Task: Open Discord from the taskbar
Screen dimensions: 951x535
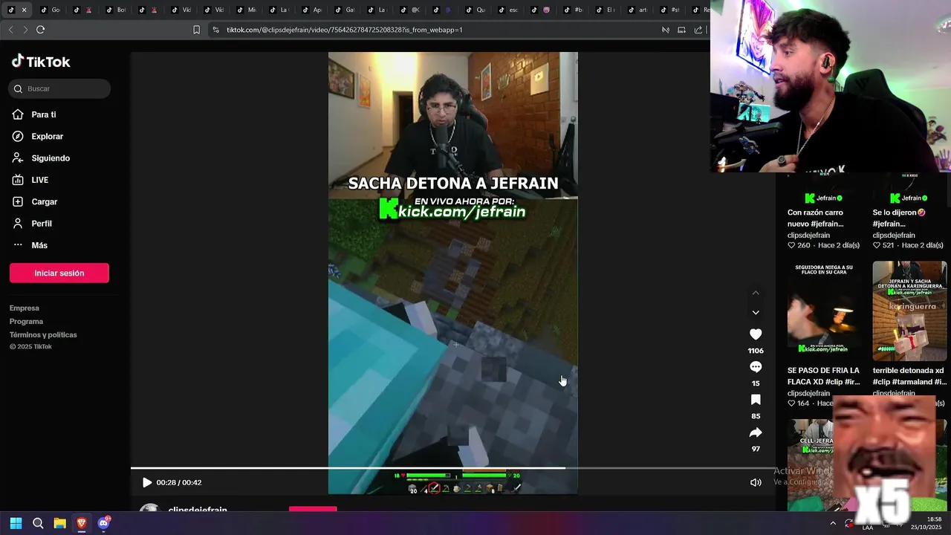Action: (x=103, y=523)
